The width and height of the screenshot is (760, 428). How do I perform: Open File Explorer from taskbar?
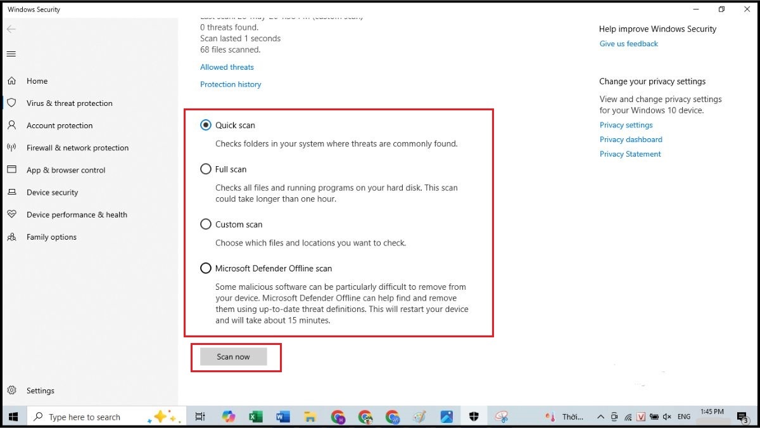[x=310, y=417]
